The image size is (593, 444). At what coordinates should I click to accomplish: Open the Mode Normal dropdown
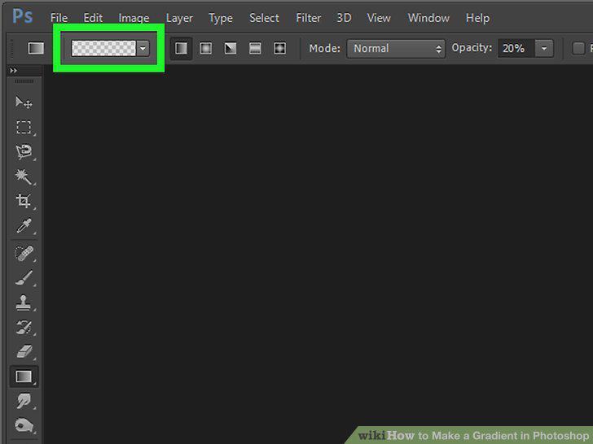point(396,49)
